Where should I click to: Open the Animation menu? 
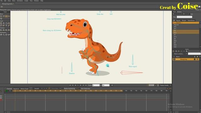20,1
